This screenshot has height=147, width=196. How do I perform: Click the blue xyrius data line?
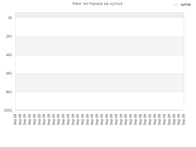coord(99,110)
